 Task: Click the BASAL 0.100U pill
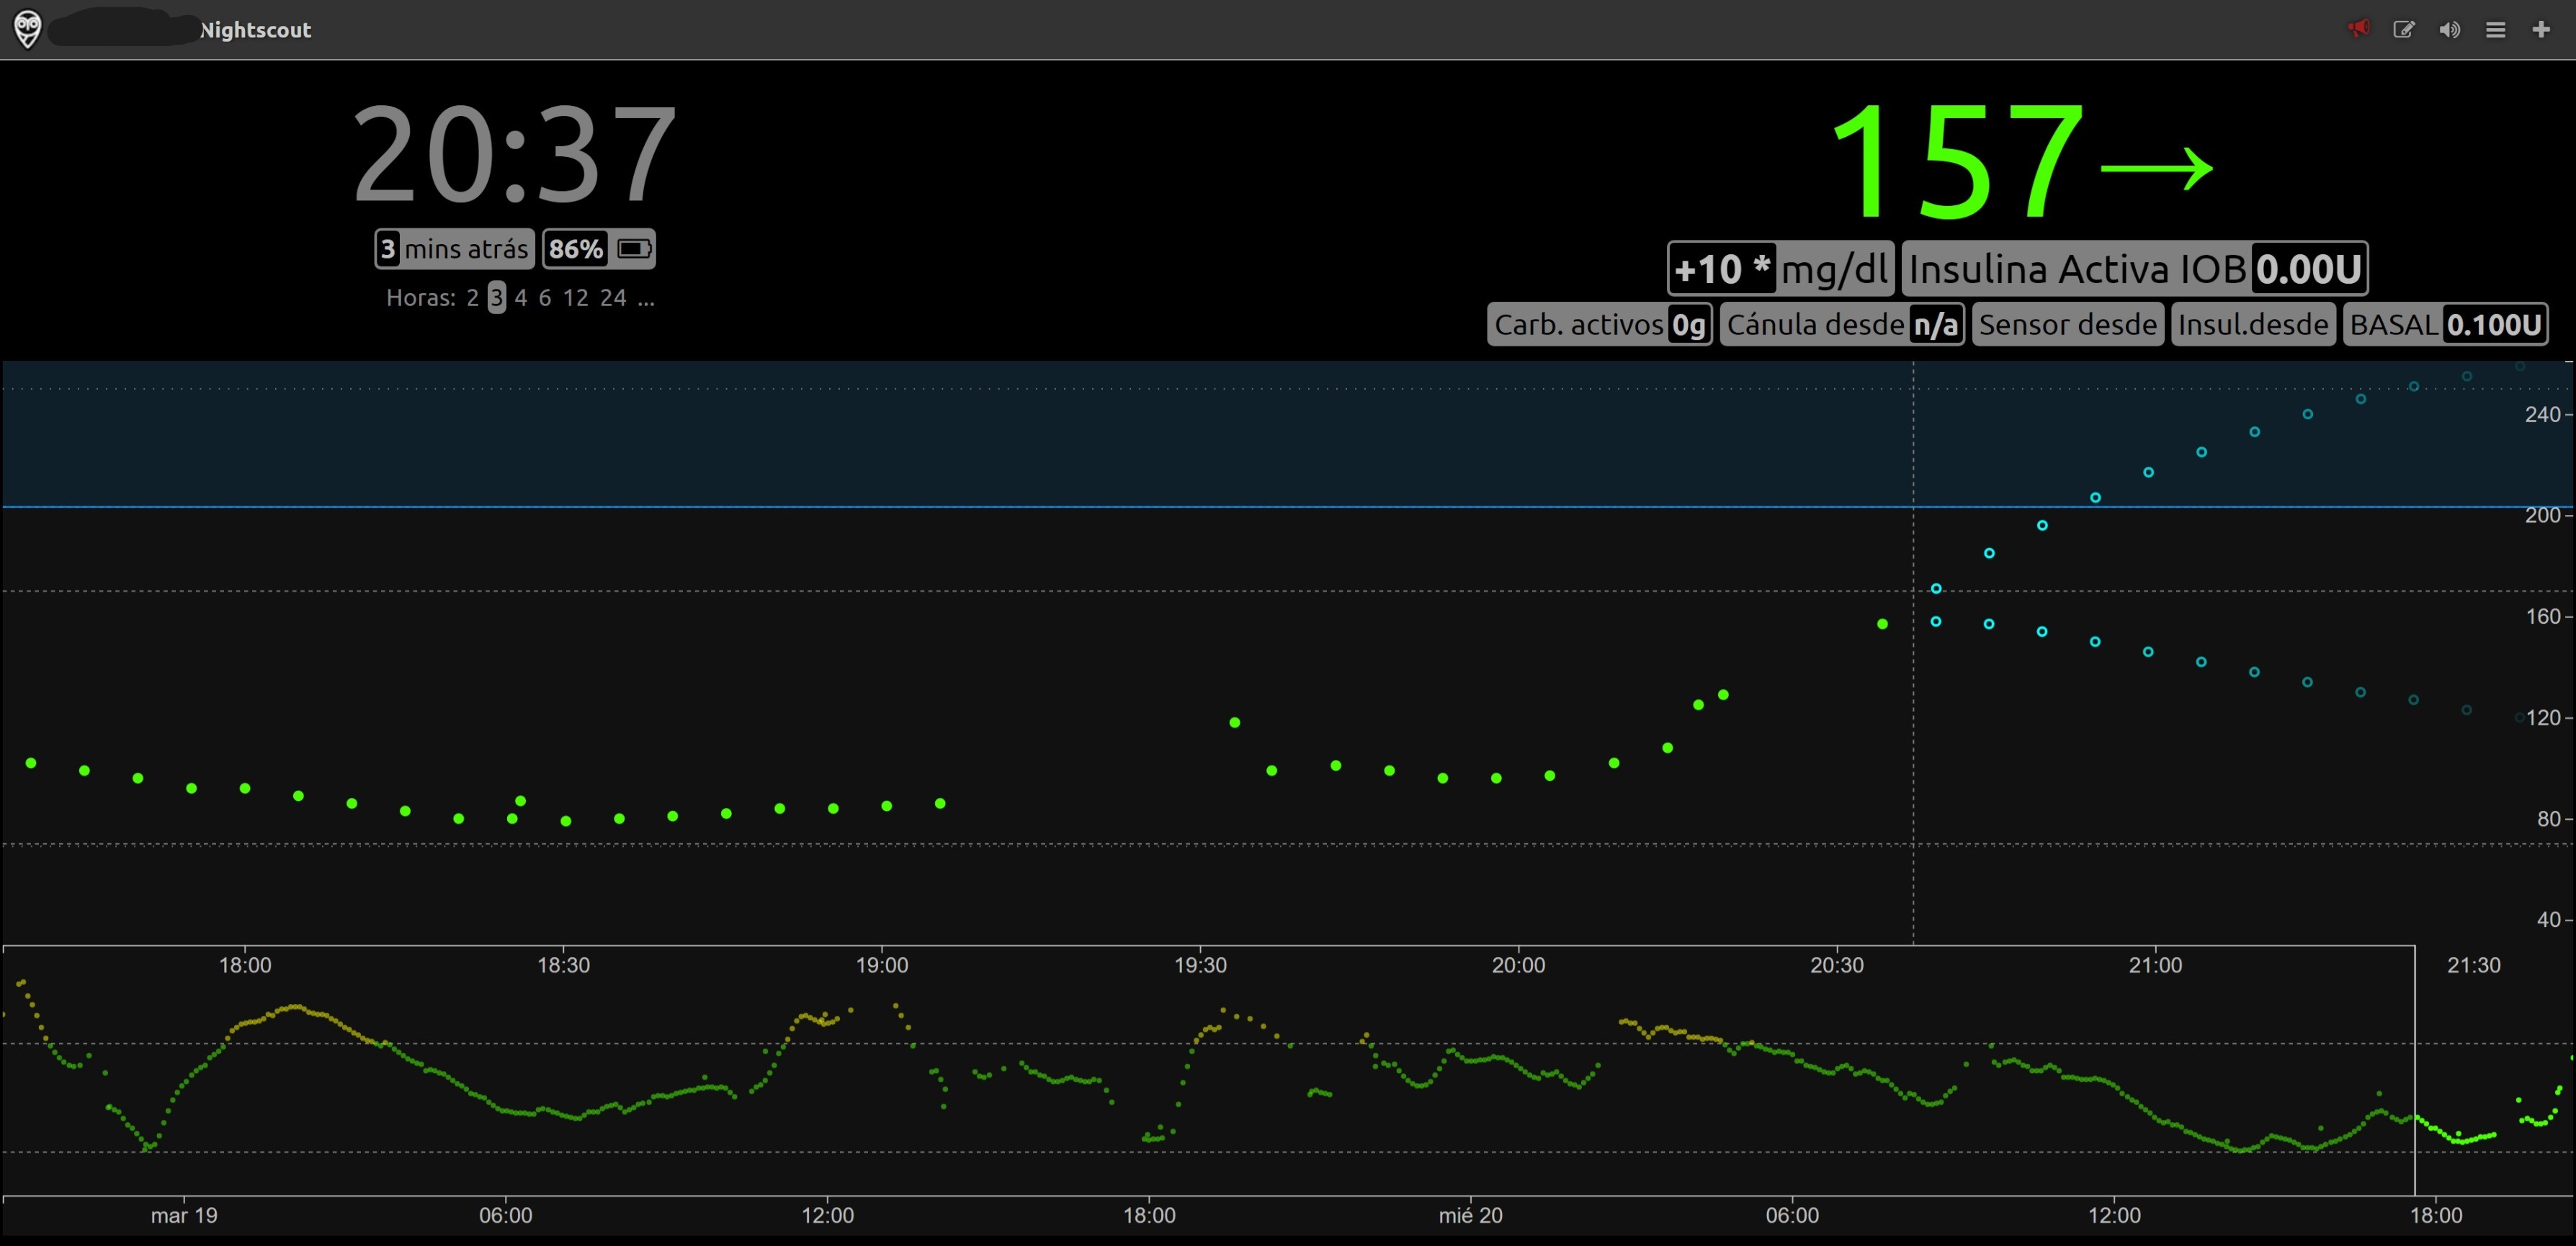(2448, 323)
